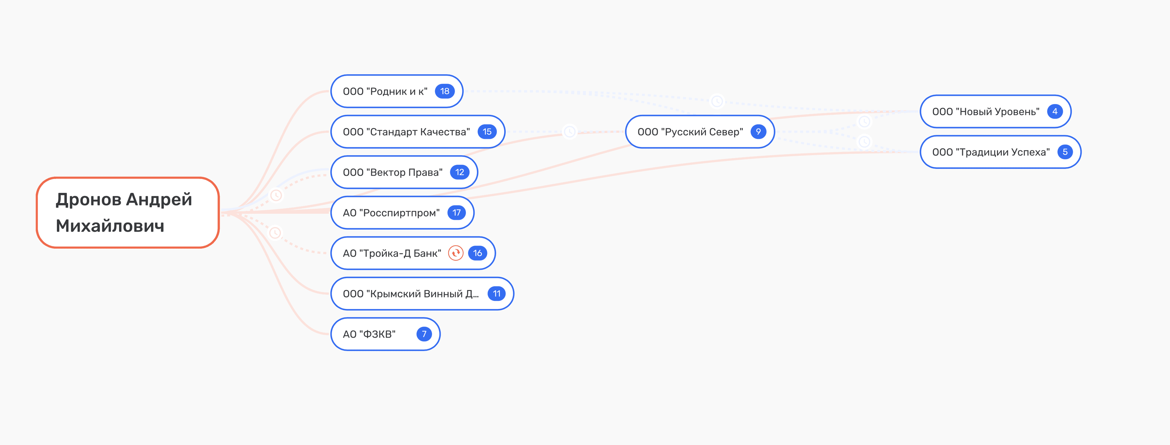Image resolution: width=1170 pixels, height=445 pixels.
Task: Select the ООО "Новый Уровень" node label
Action: [986, 112]
